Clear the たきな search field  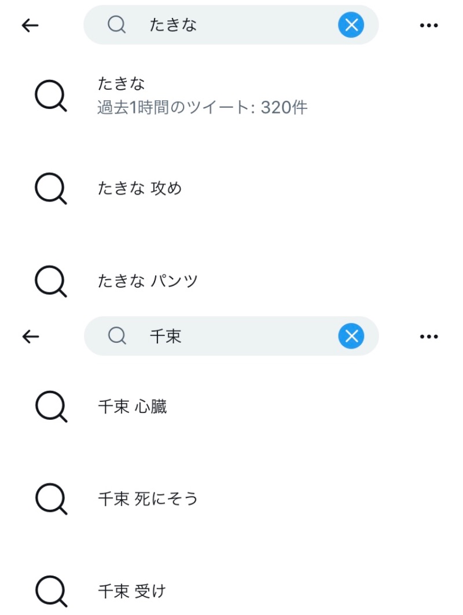pos(351,25)
